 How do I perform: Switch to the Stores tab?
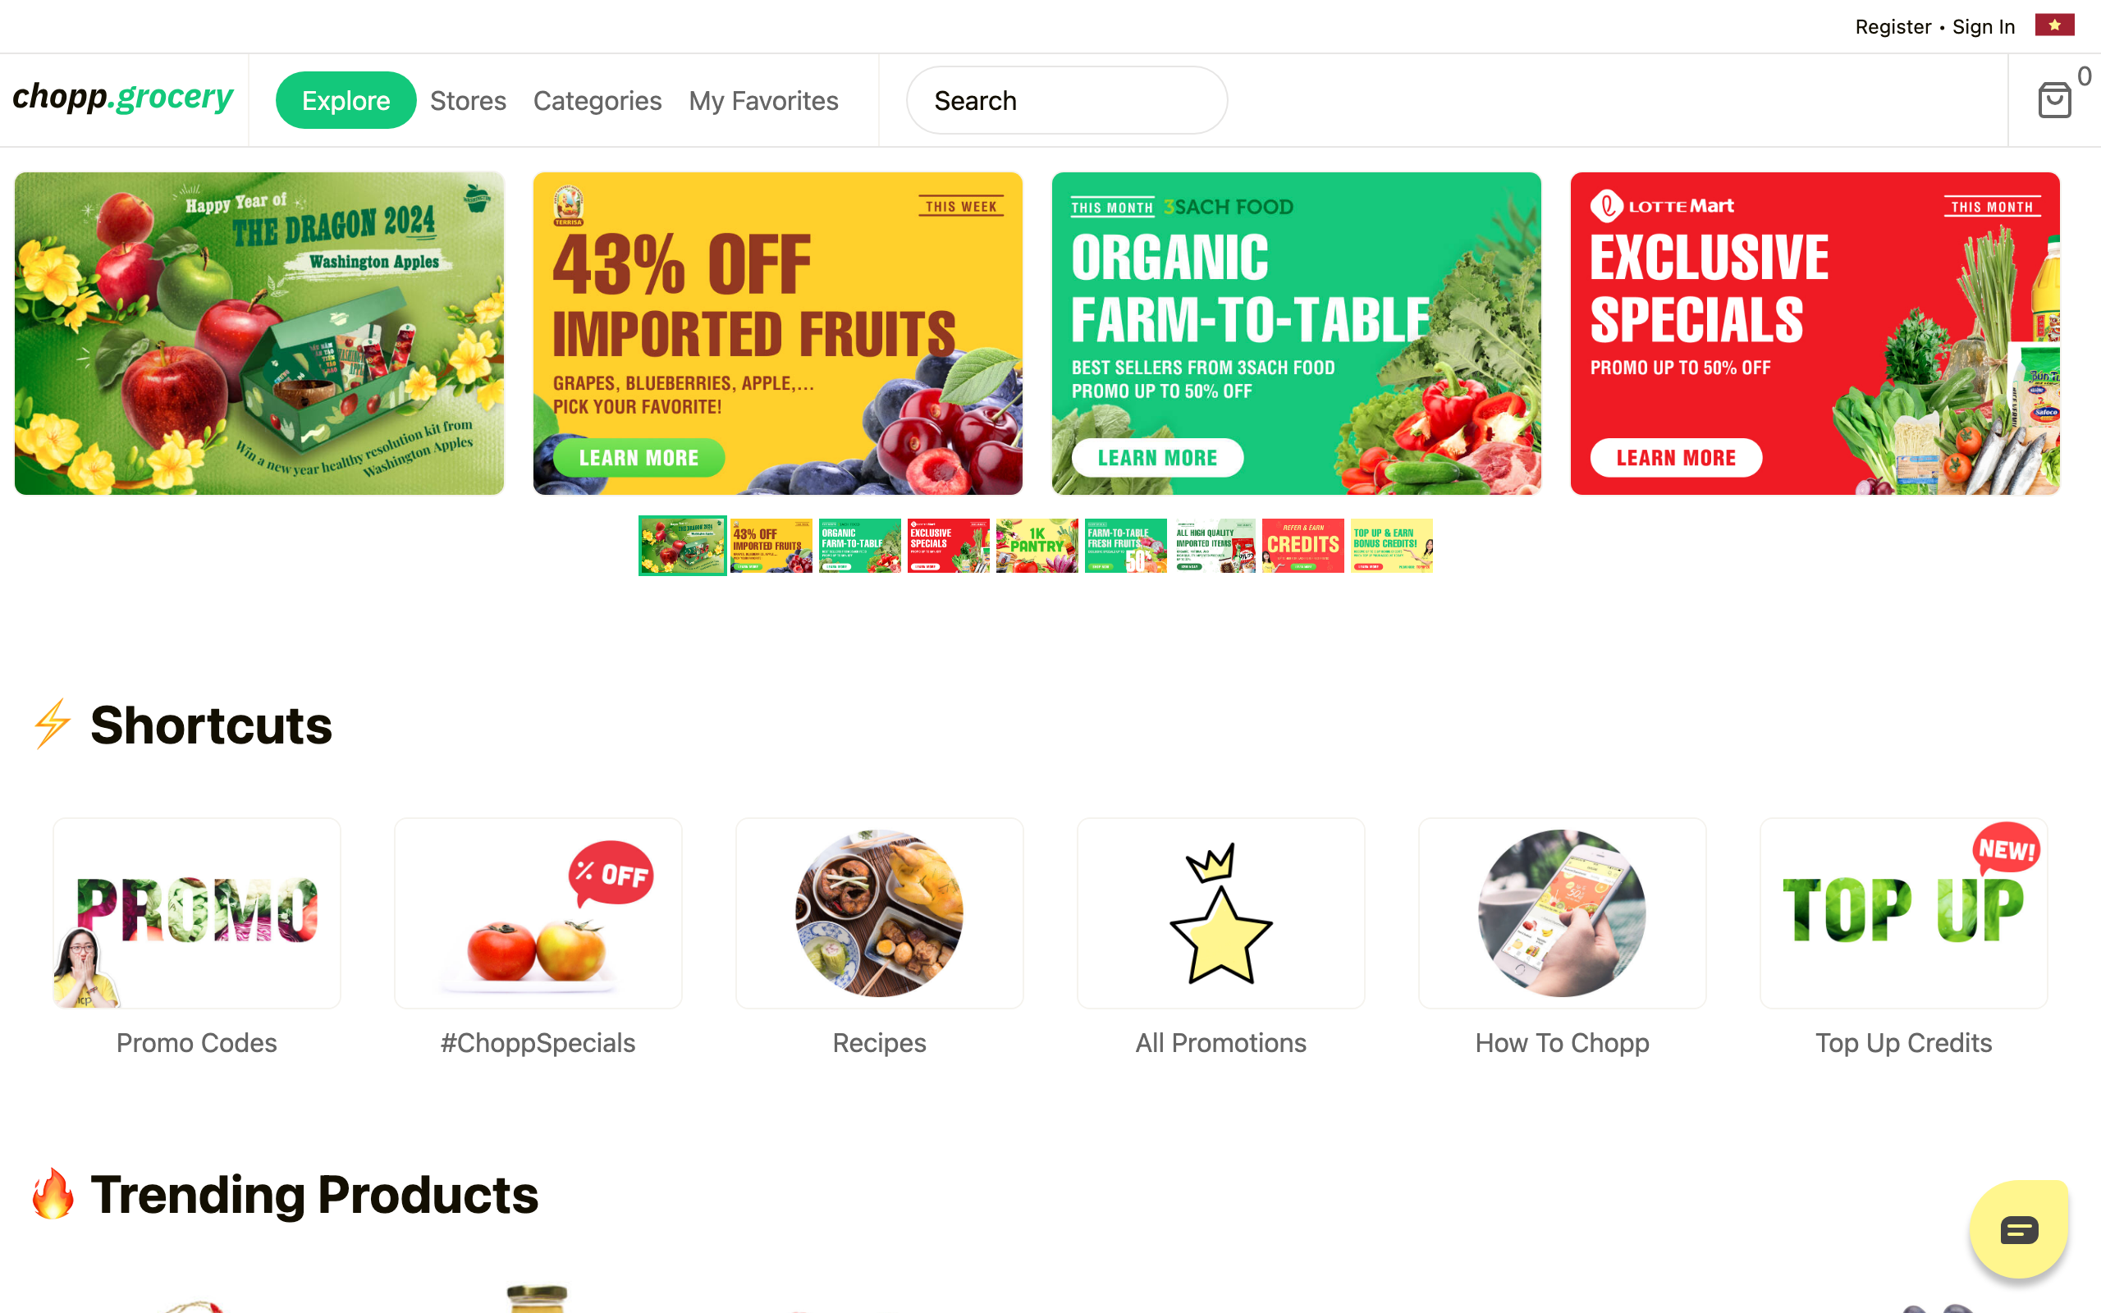pos(468,101)
